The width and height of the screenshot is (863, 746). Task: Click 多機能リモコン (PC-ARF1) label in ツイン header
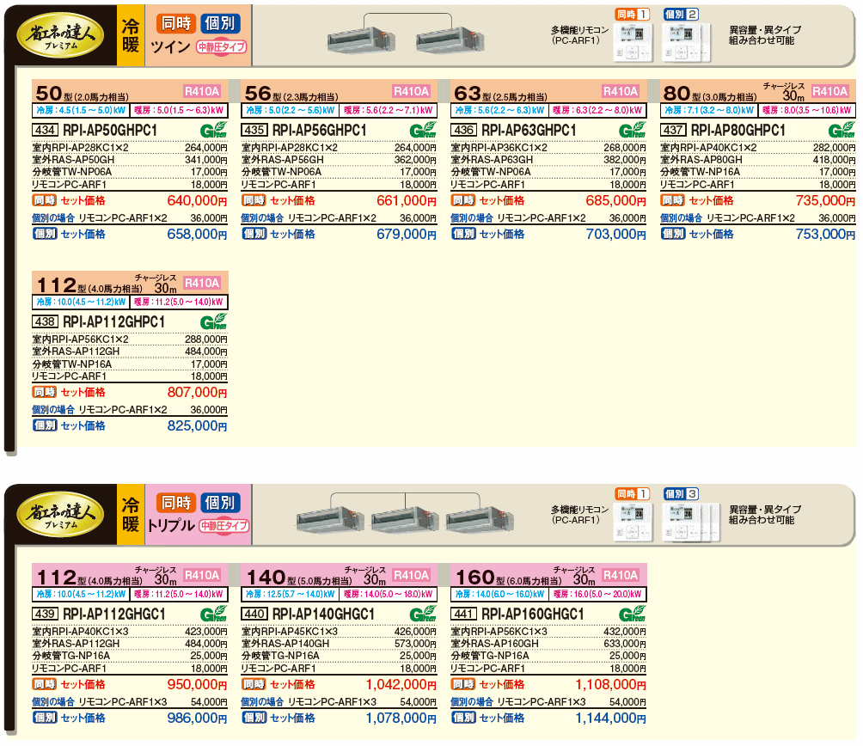(579, 35)
